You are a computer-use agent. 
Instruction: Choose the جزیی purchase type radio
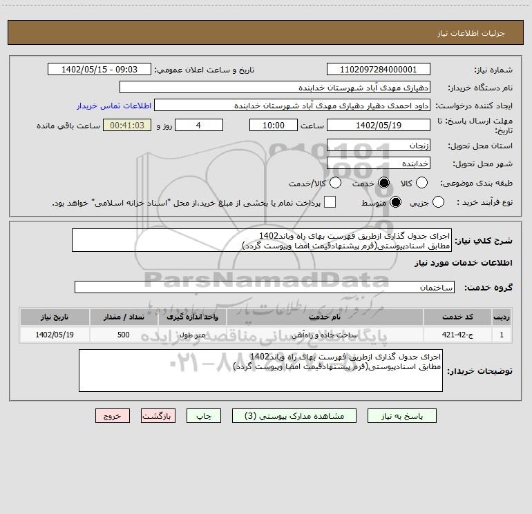point(438,202)
